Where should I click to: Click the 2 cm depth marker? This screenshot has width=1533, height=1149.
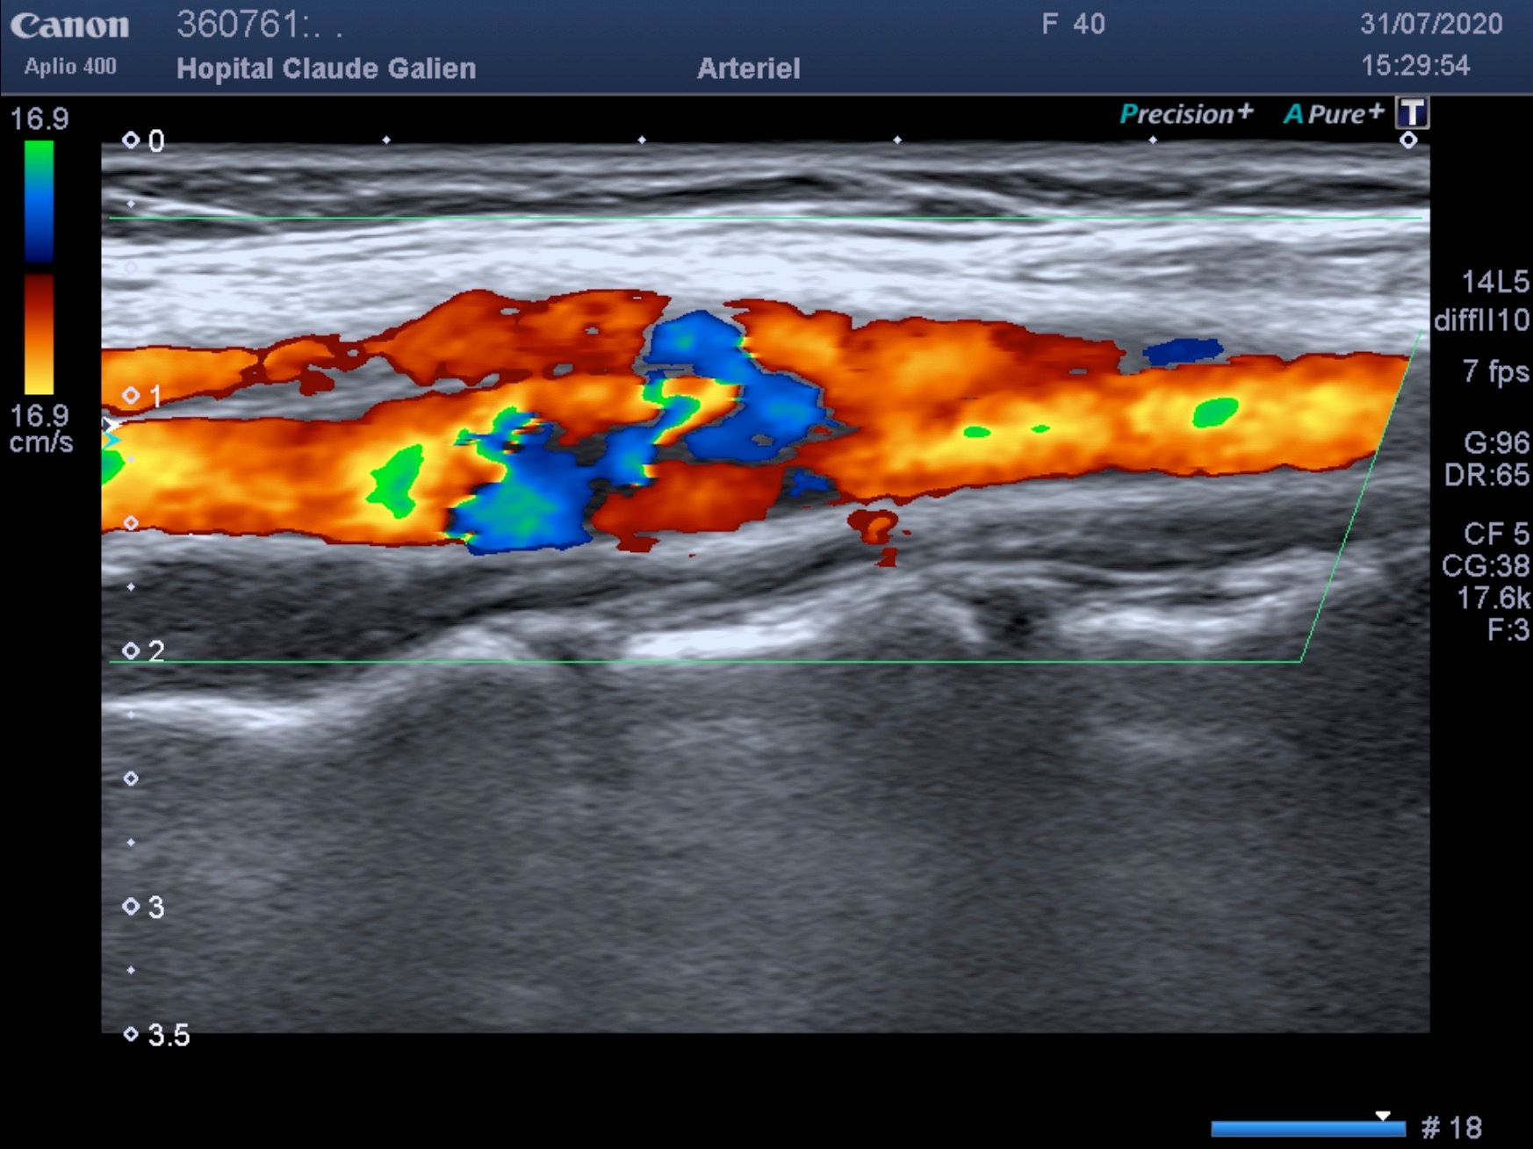tap(144, 651)
